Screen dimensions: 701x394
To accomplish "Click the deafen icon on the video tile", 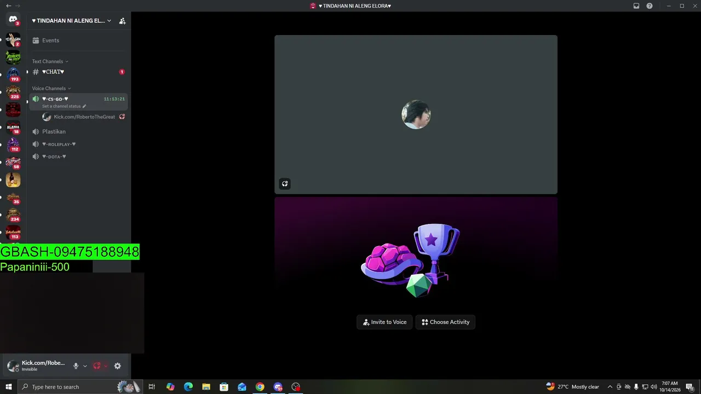I will (x=285, y=184).
